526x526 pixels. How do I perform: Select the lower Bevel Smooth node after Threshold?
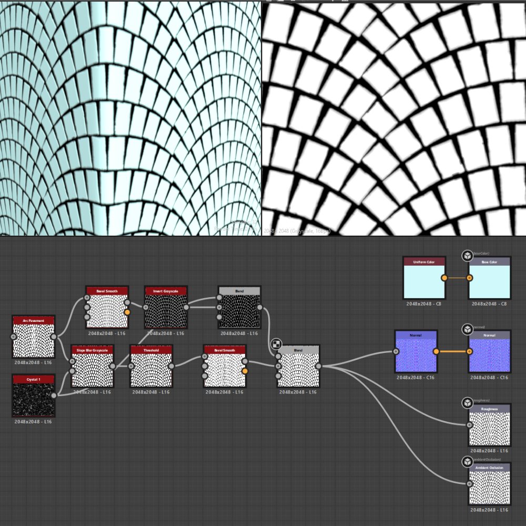pyautogui.click(x=225, y=366)
